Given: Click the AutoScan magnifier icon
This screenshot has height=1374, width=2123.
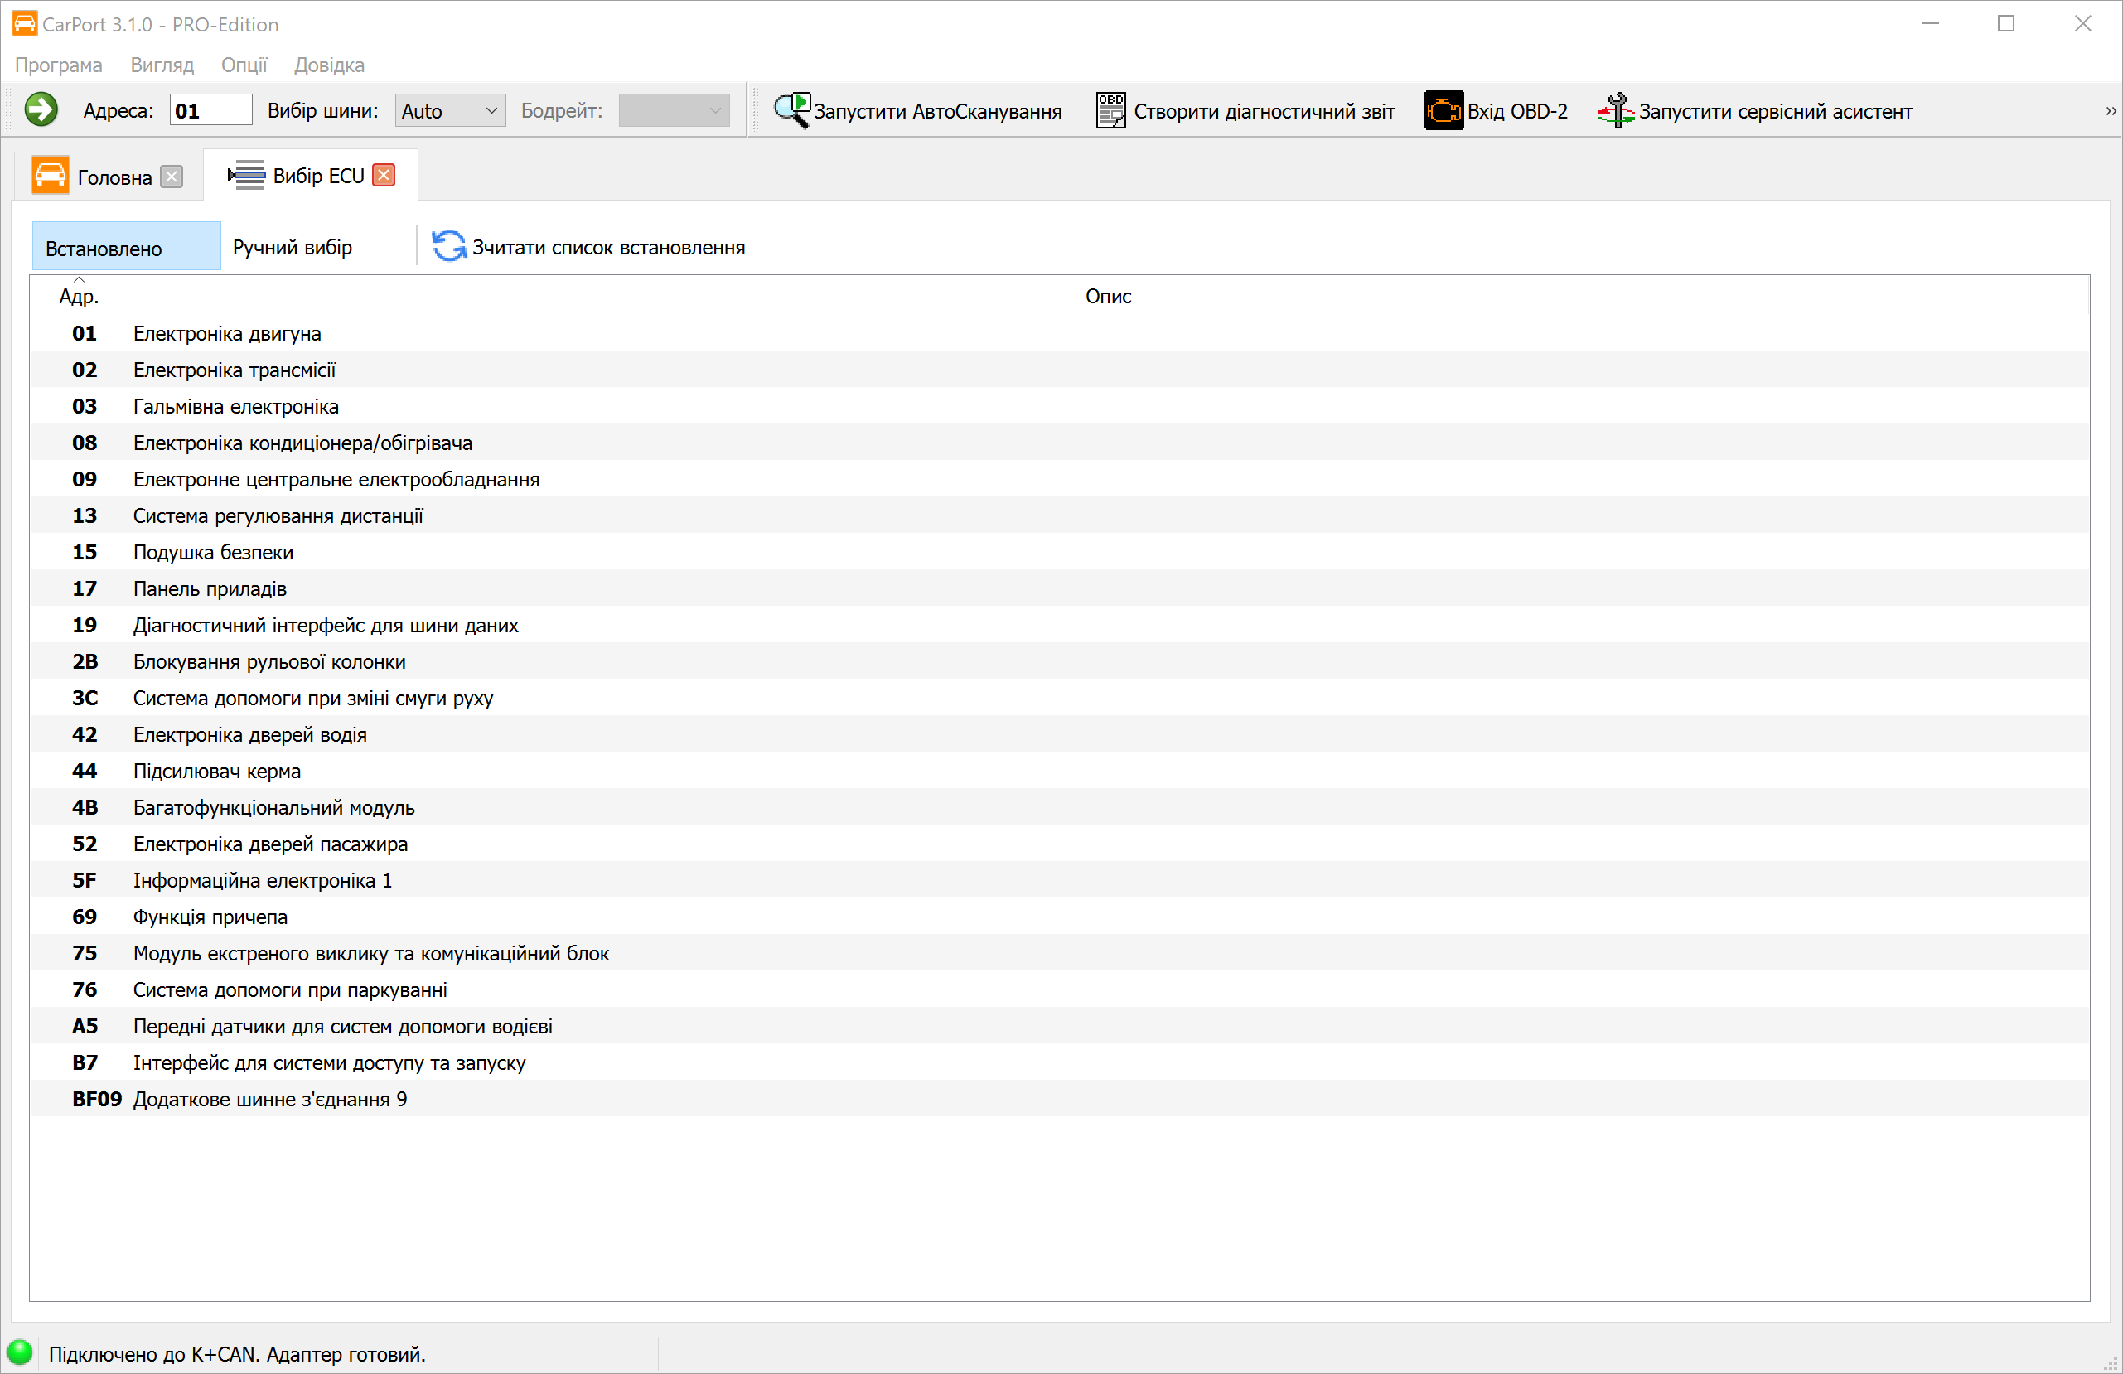Looking at the screenshot, I should click(791, 111).
